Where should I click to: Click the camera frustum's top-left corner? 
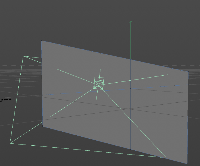click(x=23, y=56)
